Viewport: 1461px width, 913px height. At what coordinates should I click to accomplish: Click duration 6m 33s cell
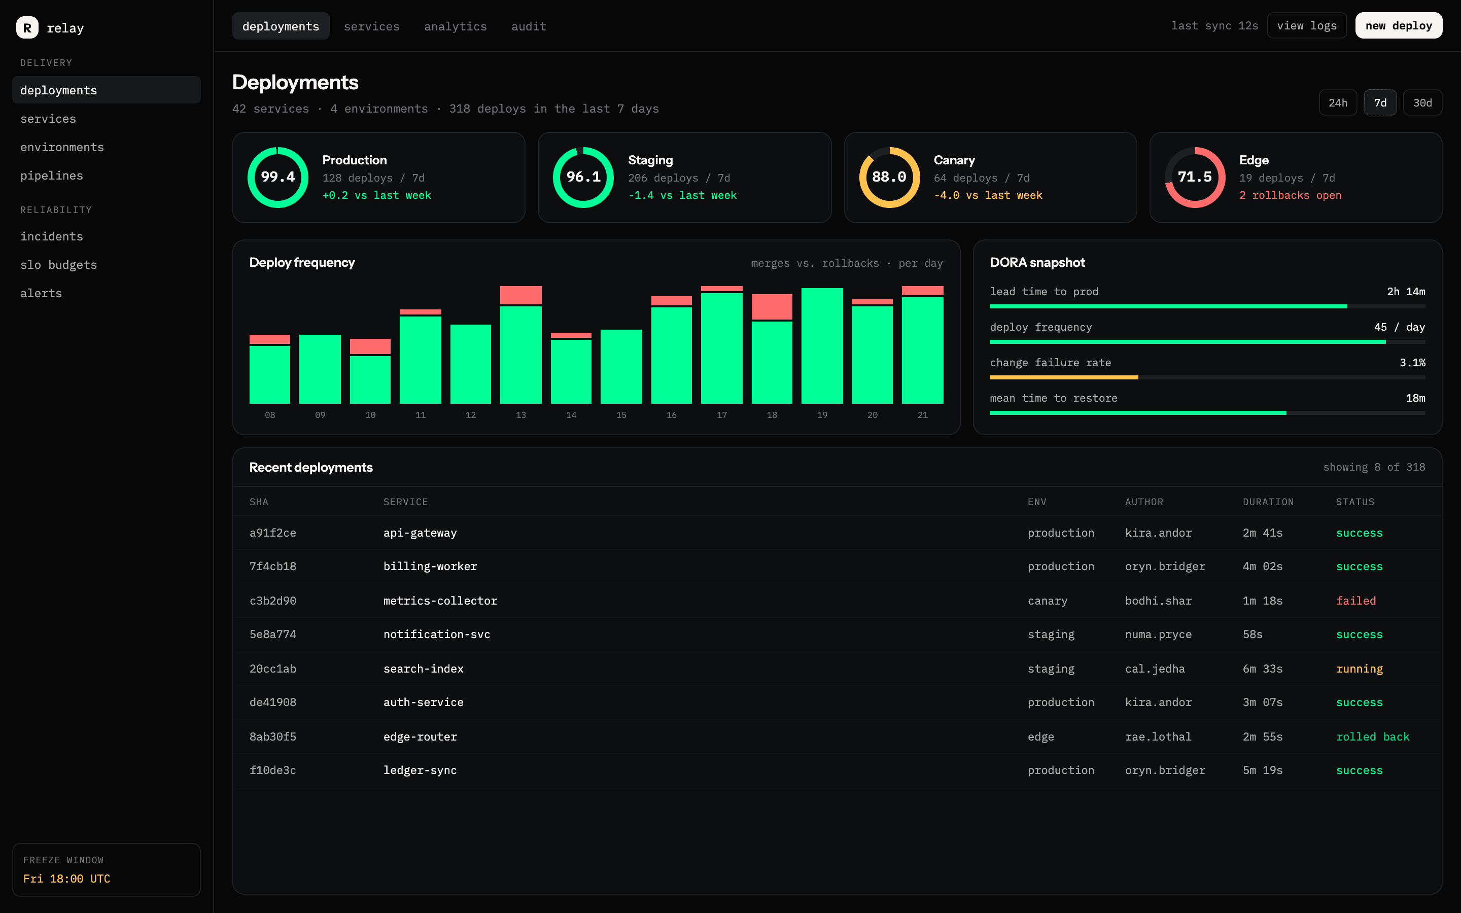coord(1262,669)
